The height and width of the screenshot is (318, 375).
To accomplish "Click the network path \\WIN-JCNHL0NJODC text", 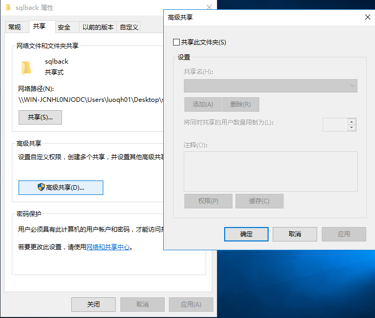I will point(91,100).
